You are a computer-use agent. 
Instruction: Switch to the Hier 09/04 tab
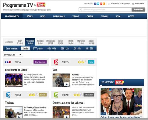(x=20, y=42)
